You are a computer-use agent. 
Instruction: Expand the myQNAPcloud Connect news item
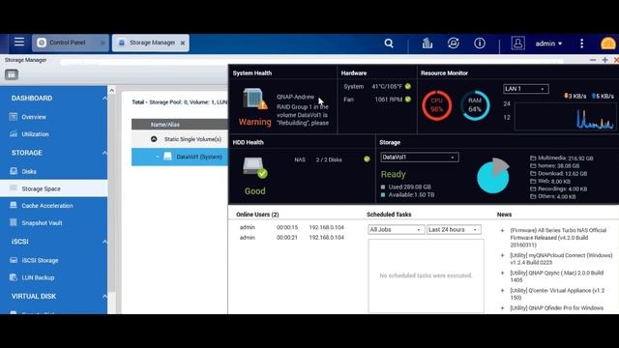click(502, 255)
